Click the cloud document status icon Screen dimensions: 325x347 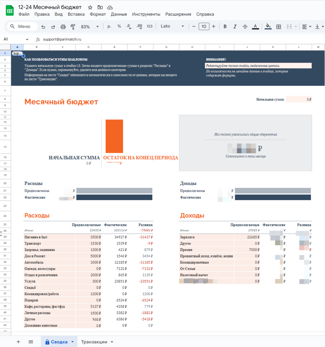click(110, 7)
